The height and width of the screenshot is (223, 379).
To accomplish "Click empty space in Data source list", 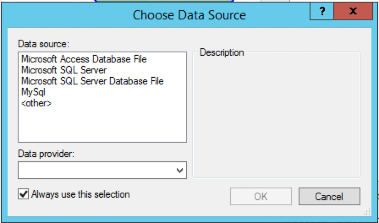I will click(102, 124).
